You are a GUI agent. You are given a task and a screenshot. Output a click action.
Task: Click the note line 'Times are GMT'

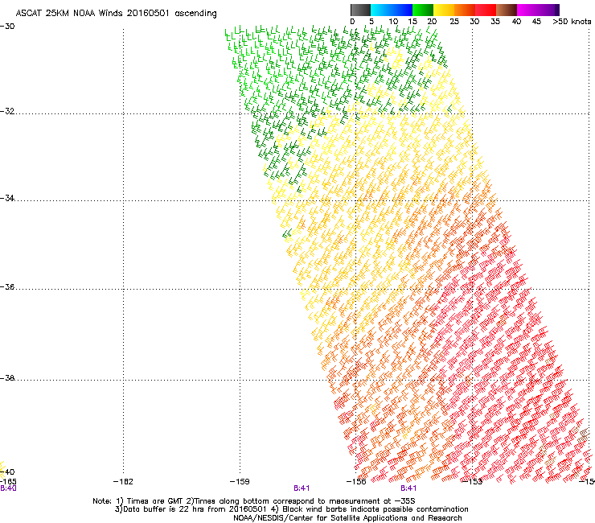pos(155,501)
